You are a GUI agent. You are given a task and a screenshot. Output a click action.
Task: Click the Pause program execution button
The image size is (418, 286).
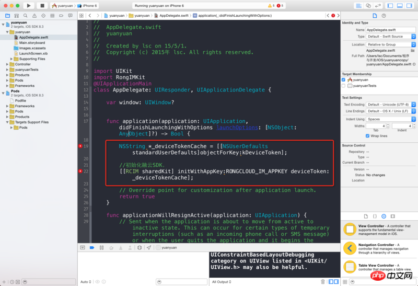click(101, 248)
